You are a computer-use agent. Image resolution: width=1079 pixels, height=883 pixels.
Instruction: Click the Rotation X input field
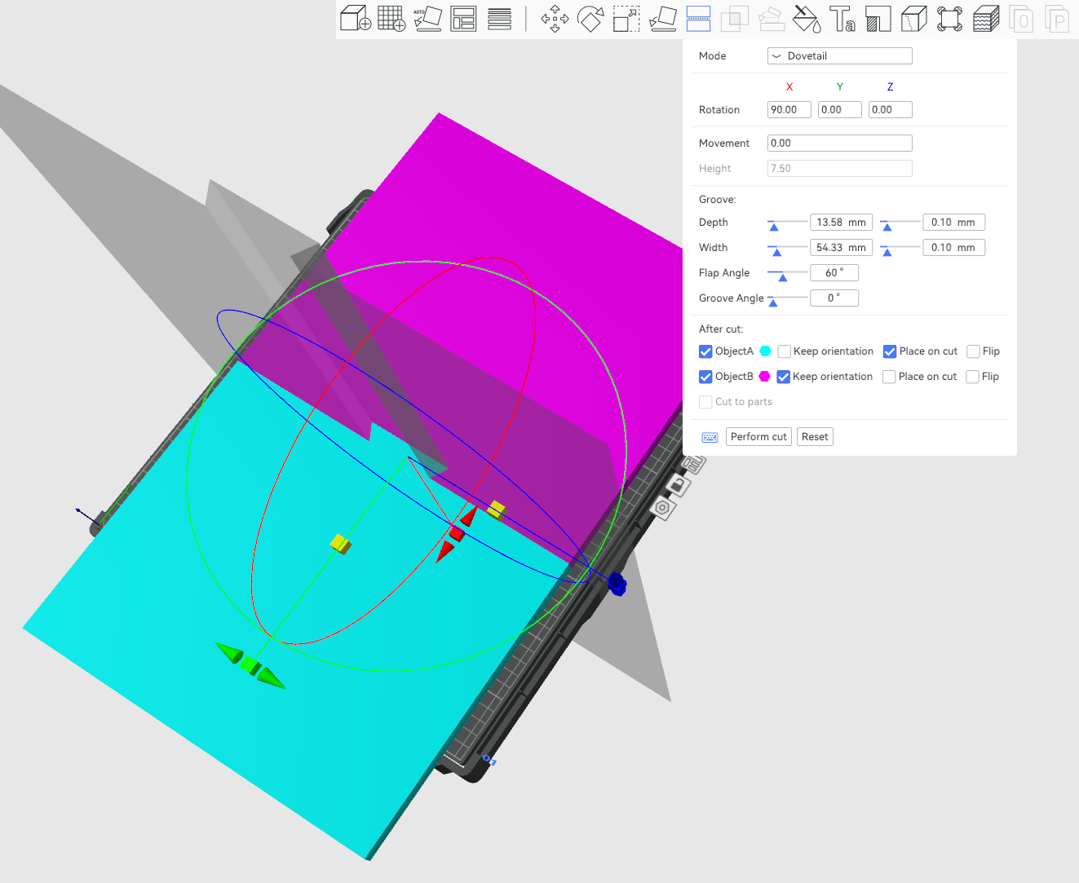[x=789, y=110]
